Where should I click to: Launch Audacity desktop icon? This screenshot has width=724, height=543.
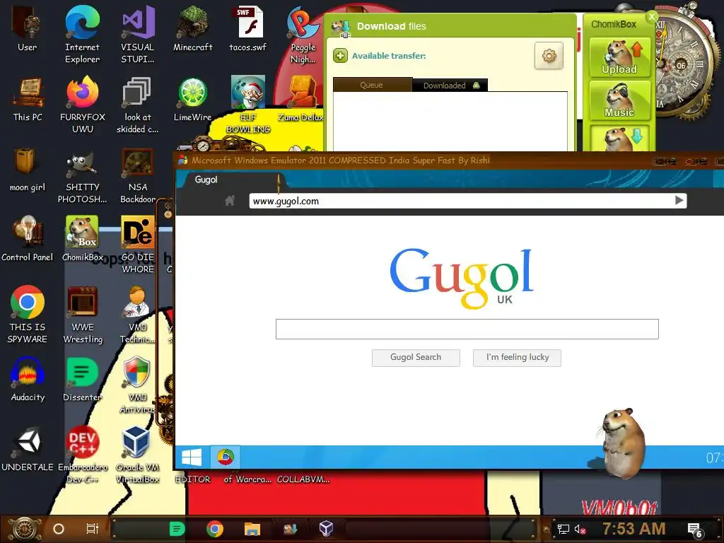click(x=28, y=379)
